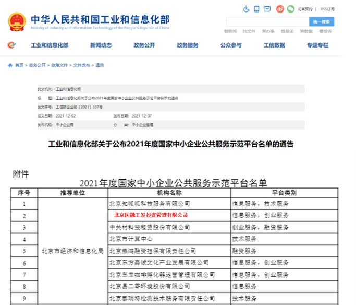Viewport: 356px width, 305px height.
Task: Select 提意见 quick link
Action: point(287,31)
